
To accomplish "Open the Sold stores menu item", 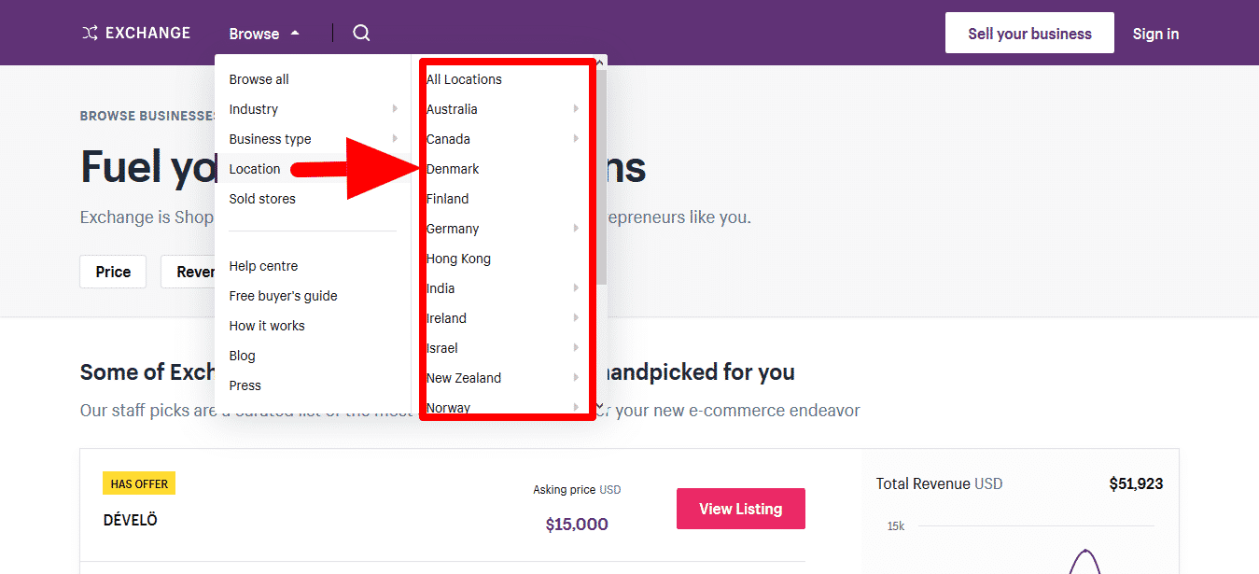I will [262, 199].
